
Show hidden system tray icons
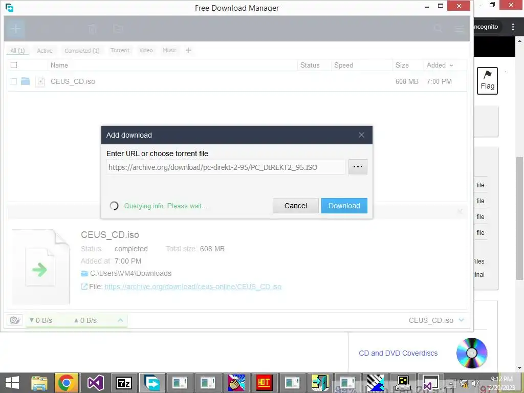point(451,383)
